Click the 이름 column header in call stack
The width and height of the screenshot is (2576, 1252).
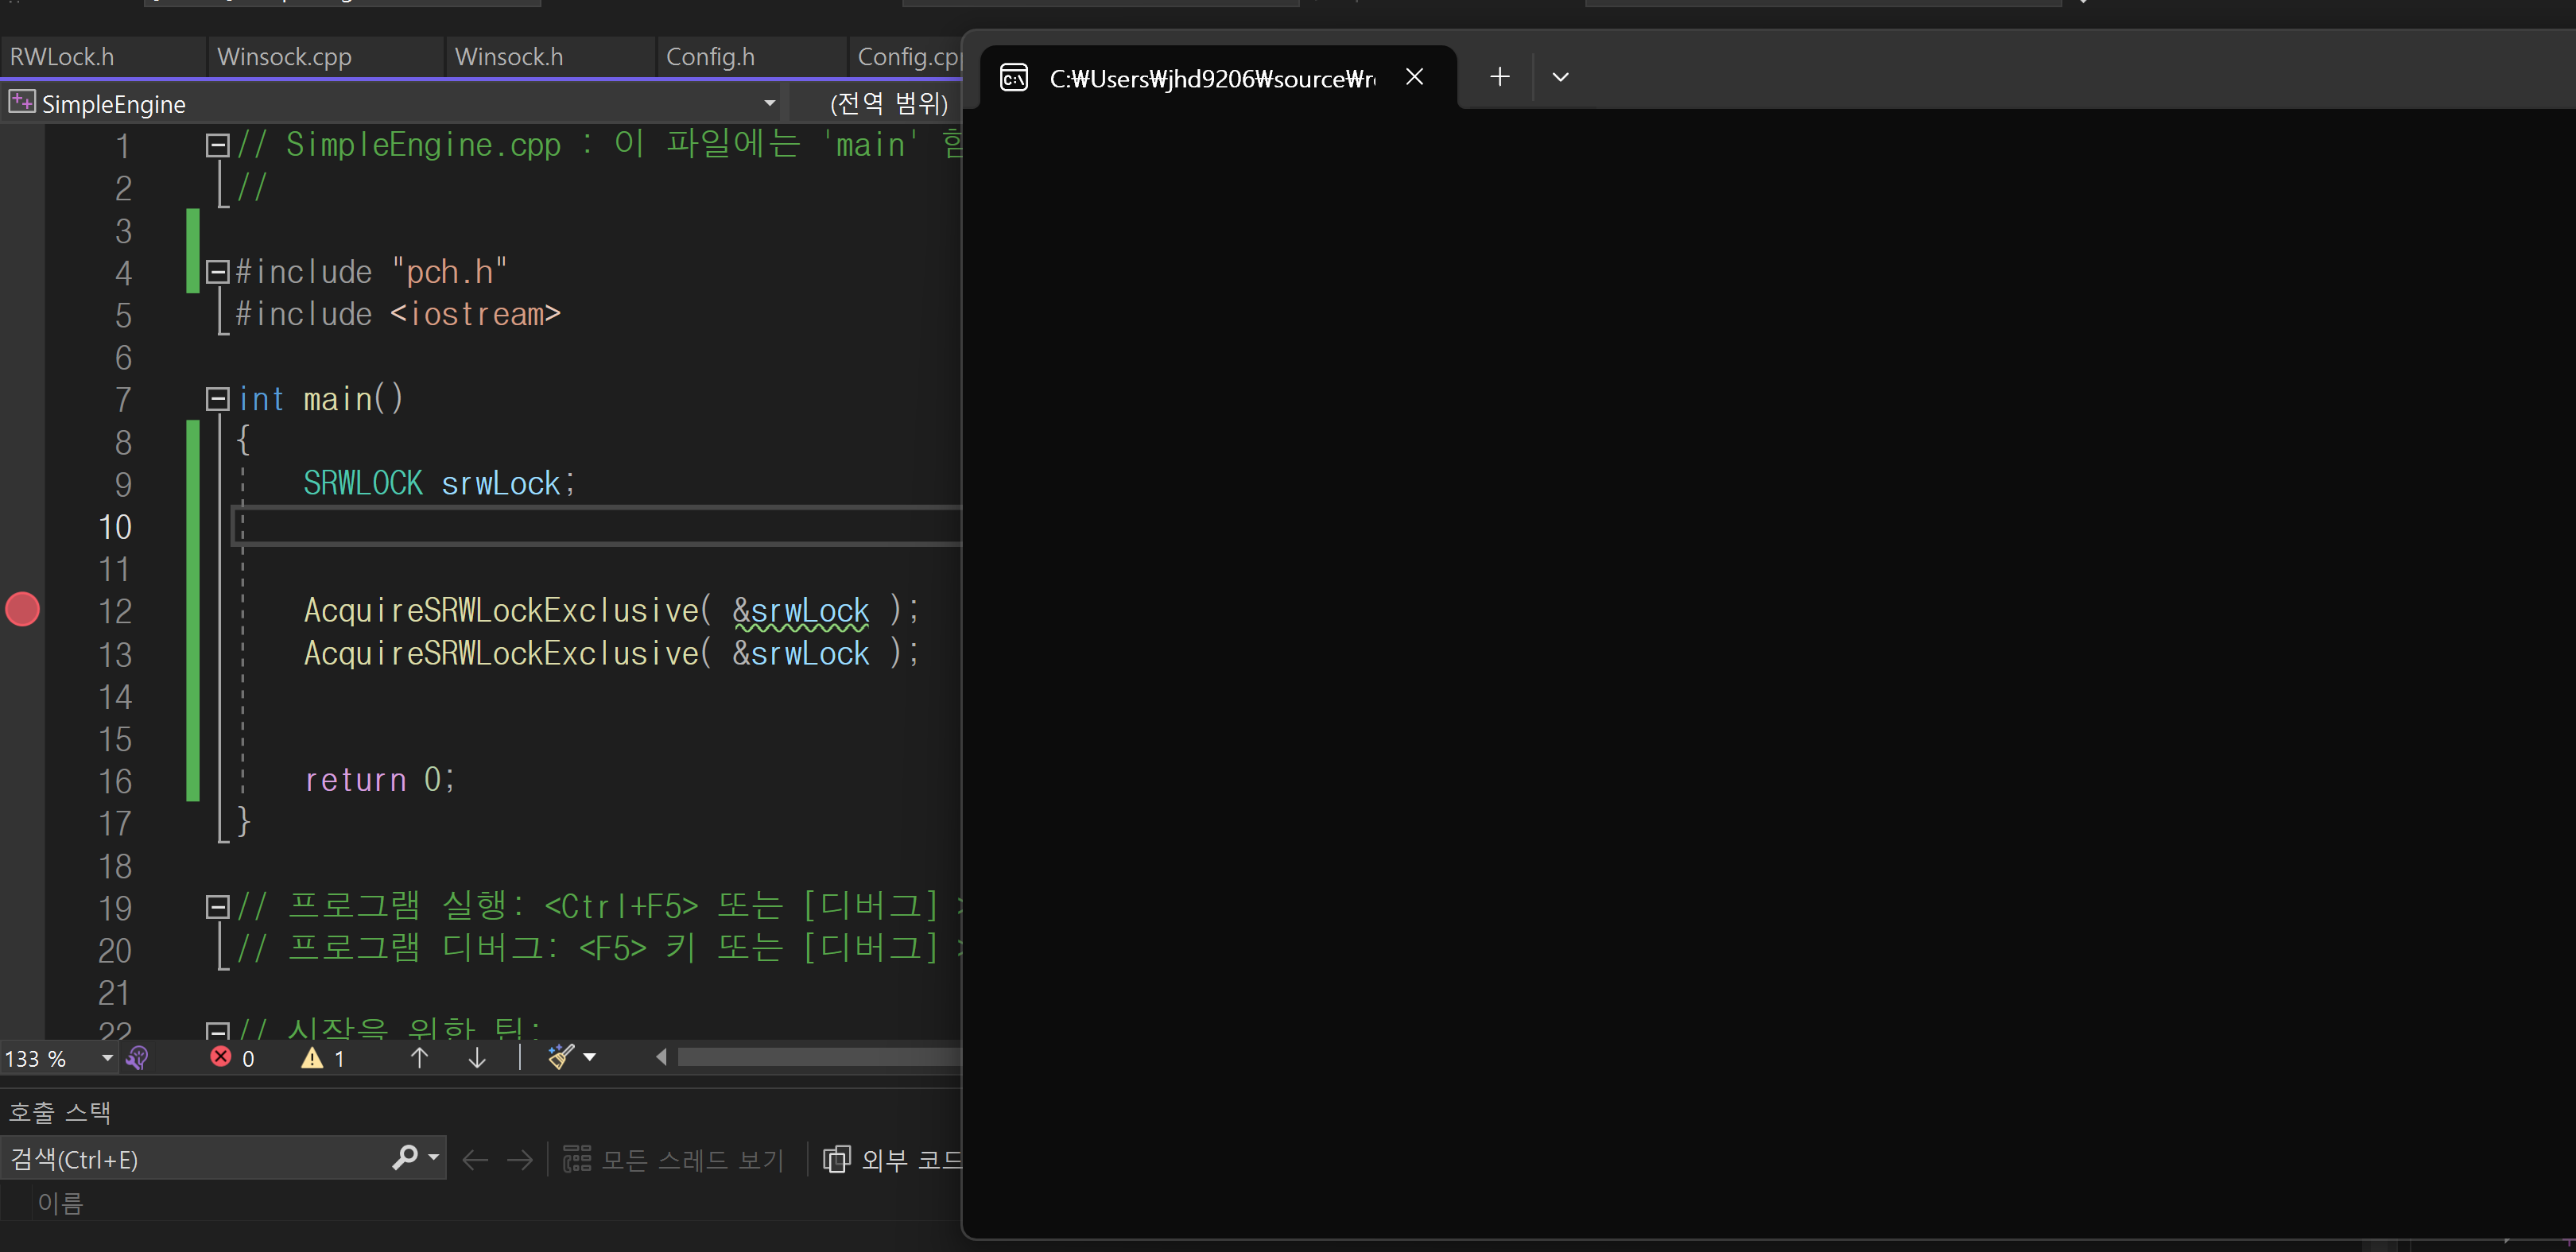[x=60, y=1203]
